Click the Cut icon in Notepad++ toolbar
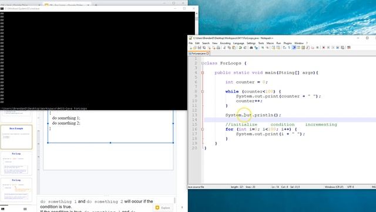This screenshot has width=376, height=212. coord(225,48)
